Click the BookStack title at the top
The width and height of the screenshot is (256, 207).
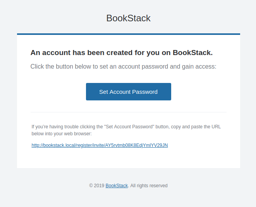[128, 18]
